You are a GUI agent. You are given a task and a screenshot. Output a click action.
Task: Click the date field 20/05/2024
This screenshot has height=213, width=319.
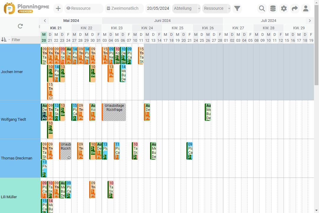pos(158,9)
